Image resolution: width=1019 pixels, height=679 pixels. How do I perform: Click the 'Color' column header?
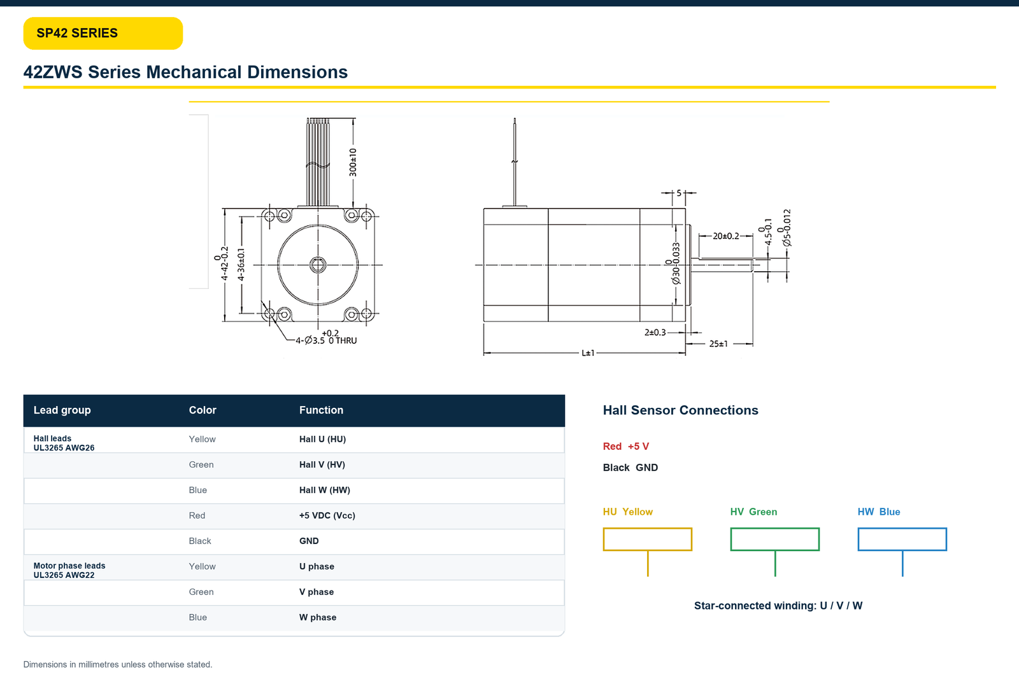coord(203,410)
